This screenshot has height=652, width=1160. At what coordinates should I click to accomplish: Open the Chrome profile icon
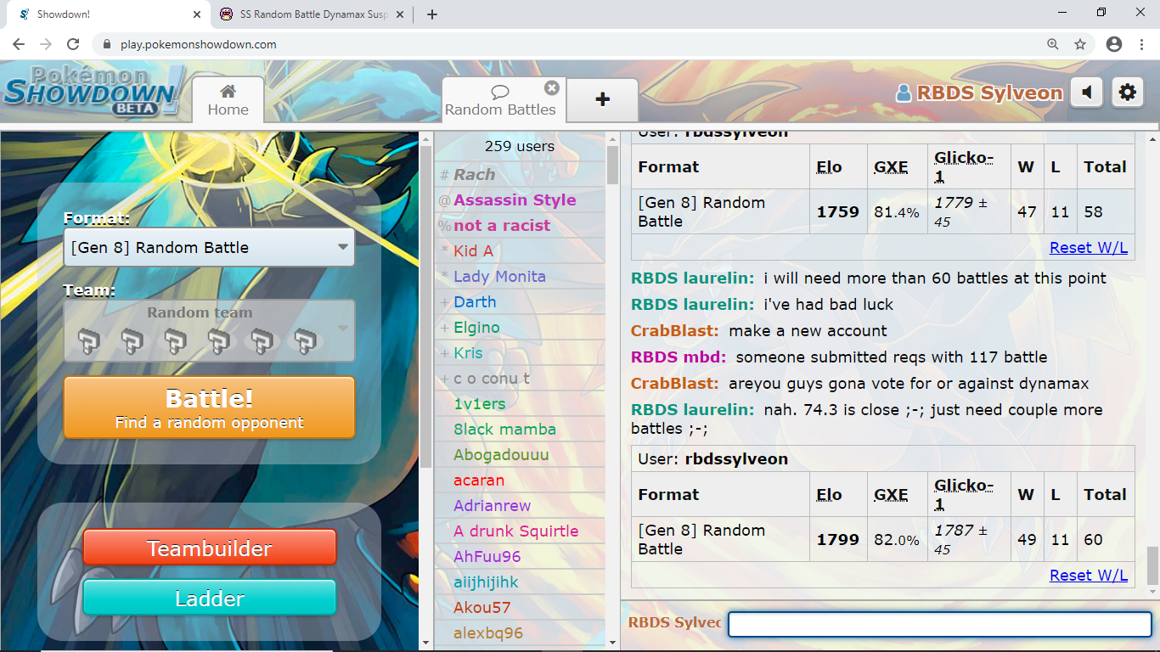pos(1114,44)
